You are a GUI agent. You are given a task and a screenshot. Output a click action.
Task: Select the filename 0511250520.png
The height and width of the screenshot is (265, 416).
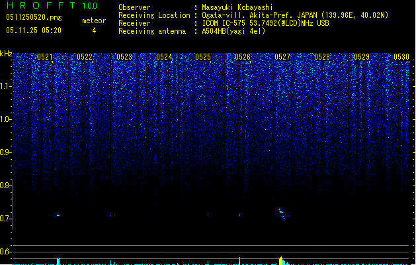click(x=34, y=17)
